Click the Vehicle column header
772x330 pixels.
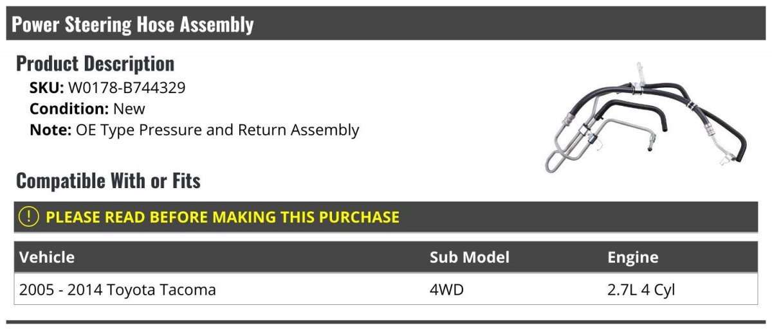47,257
